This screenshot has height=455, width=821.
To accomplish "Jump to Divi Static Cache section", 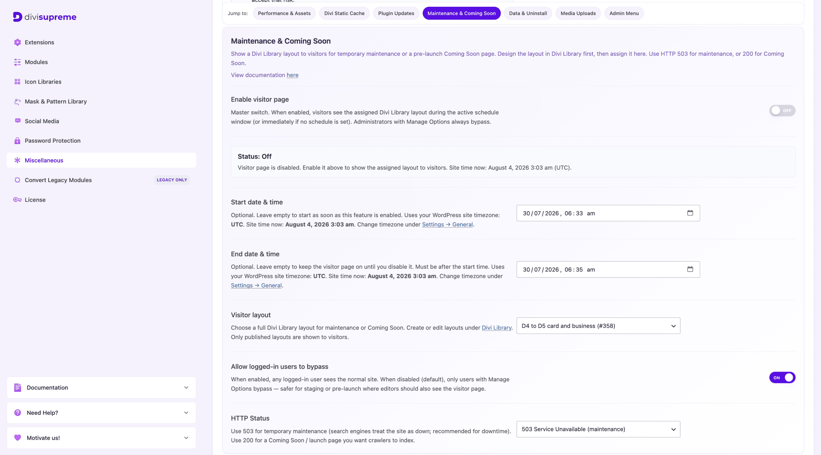I will pyautogui.click(x=344, y=13).
